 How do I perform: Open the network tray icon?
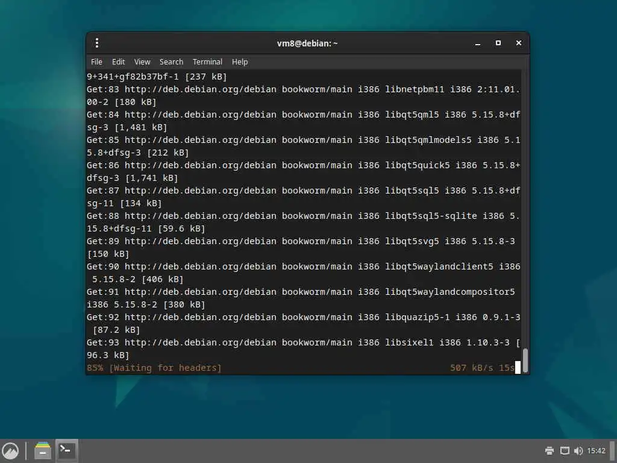565,451
